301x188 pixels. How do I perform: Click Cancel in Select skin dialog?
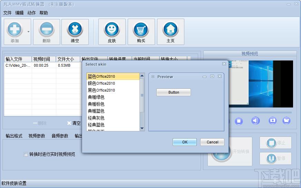coord(212,142)
